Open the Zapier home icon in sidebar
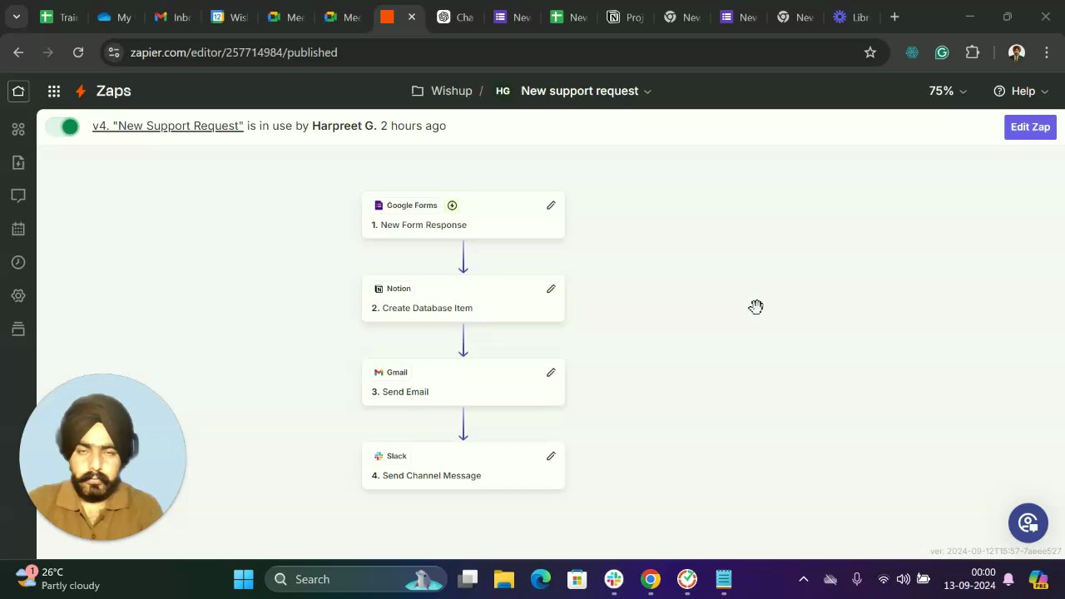Screen dimensions: 1065x599 coord(18,91)
